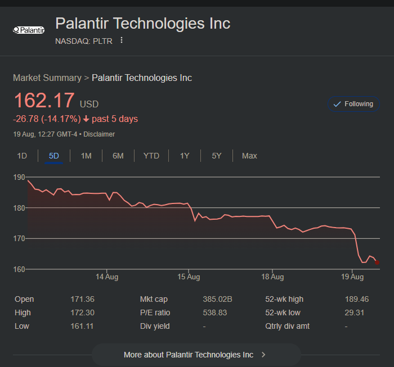The width and height of the screenshot is (394, 367).
Task: Select the 5Y time range tab
Action: point(217,156)
